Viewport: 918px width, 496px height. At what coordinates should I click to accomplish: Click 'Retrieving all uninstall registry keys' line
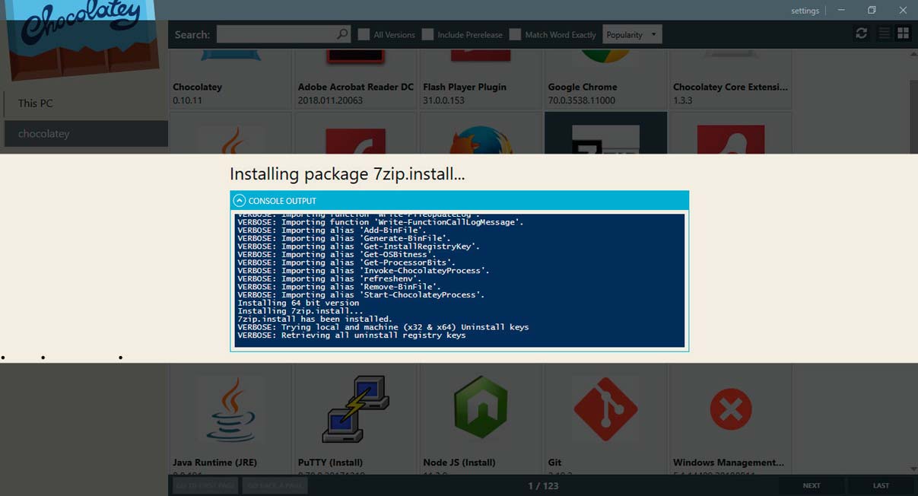tap(351, 335)
